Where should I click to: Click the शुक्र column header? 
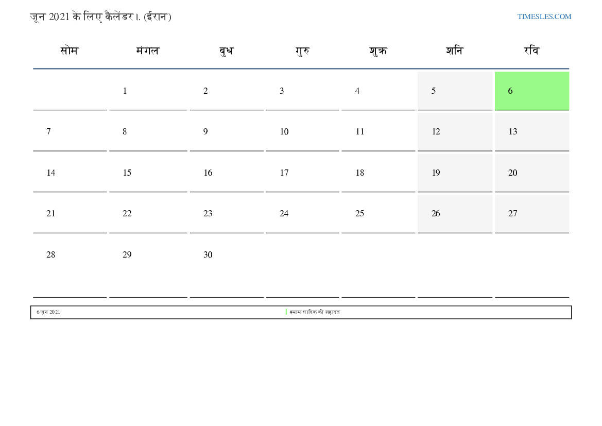click(x=378, y=51)
